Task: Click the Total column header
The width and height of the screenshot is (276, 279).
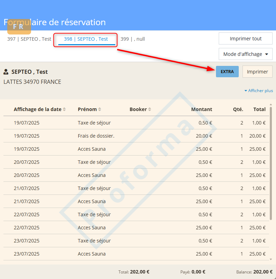Action: 259,109
